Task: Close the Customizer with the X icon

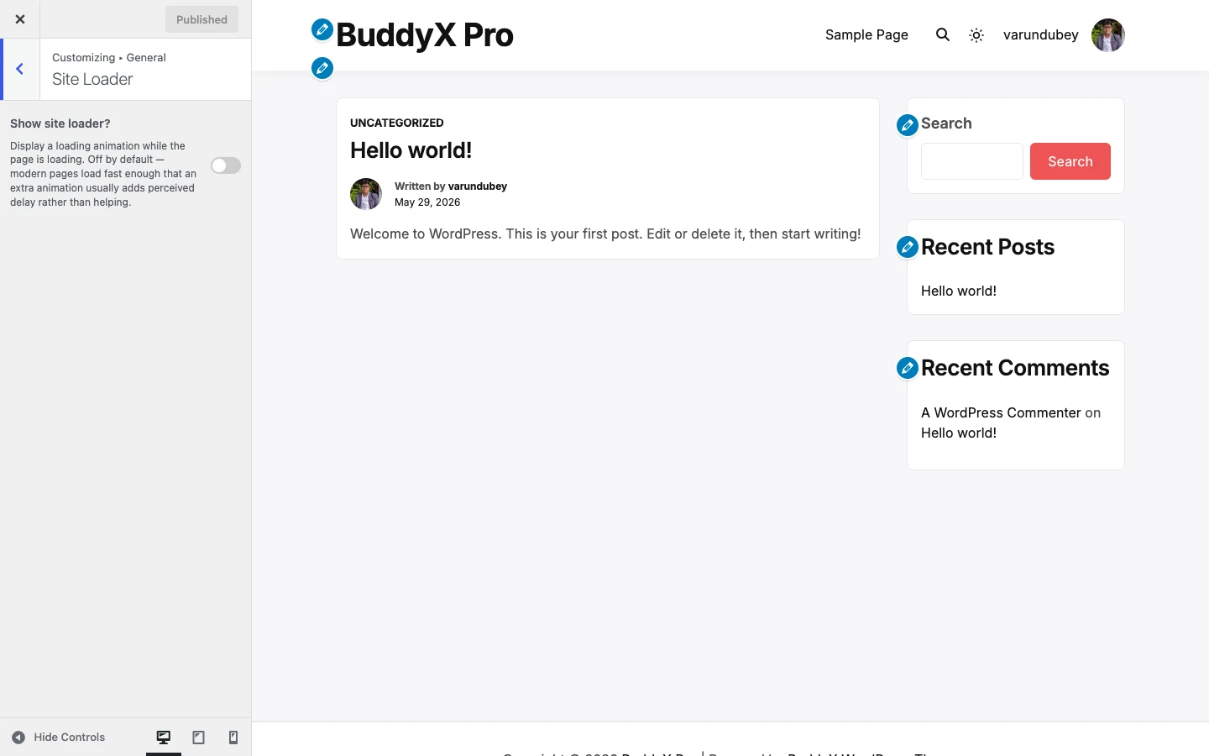Action: point(20,19)
